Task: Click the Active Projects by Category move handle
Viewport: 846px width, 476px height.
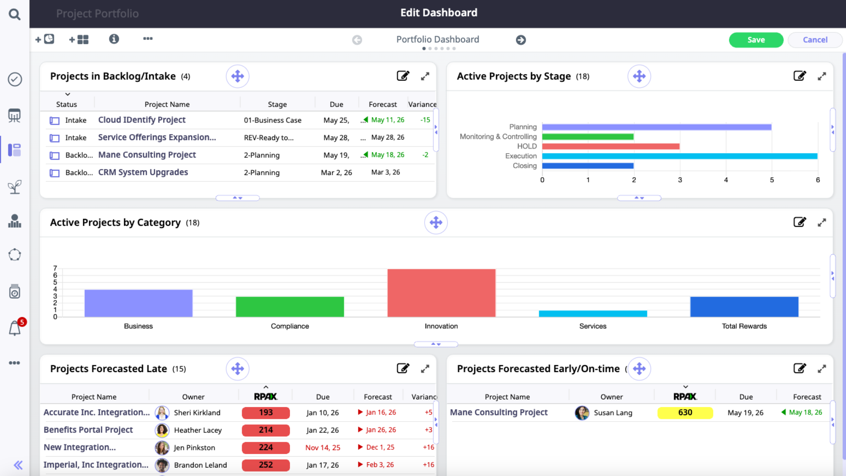Action: pyautogui.click(x=436, y=223)
